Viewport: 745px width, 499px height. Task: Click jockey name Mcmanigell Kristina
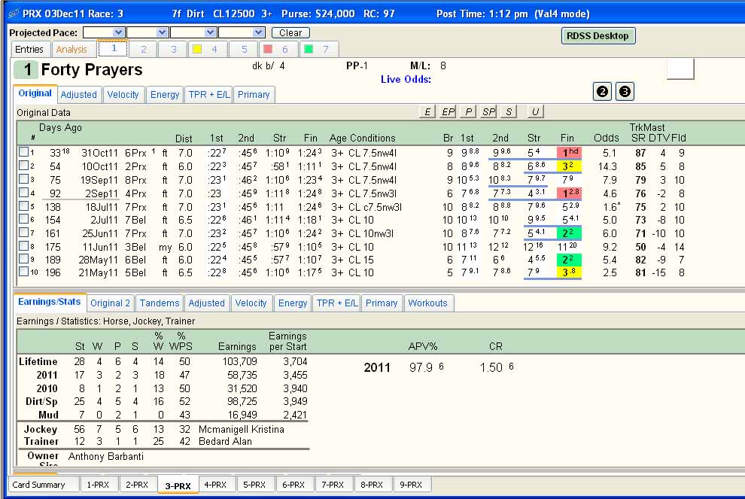[242, 429]
